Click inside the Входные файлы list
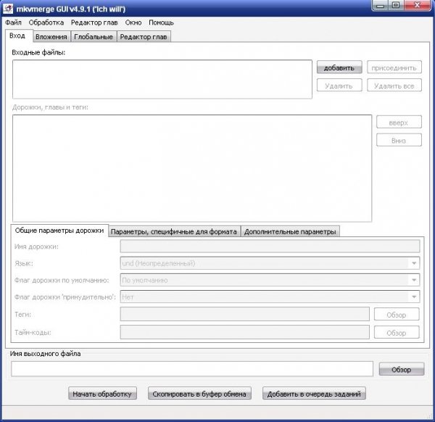The image size is (435, 422). 162,79
